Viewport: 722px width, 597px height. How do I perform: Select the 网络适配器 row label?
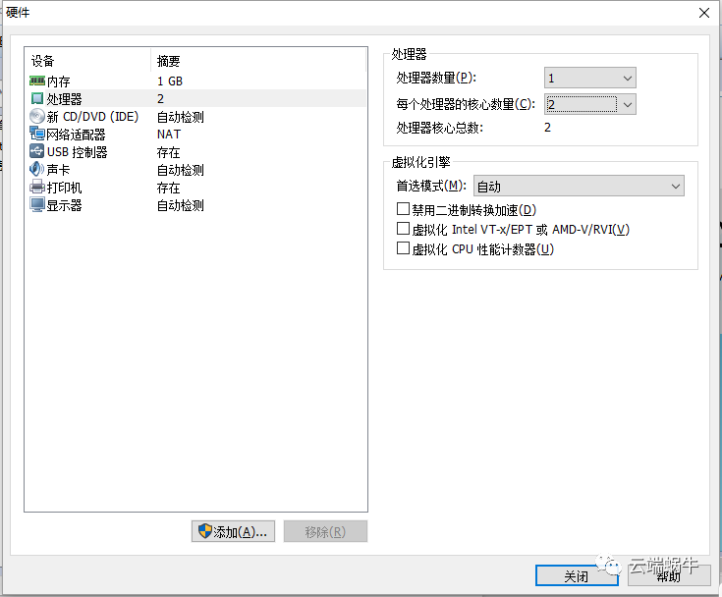click(x=76, y=135)
